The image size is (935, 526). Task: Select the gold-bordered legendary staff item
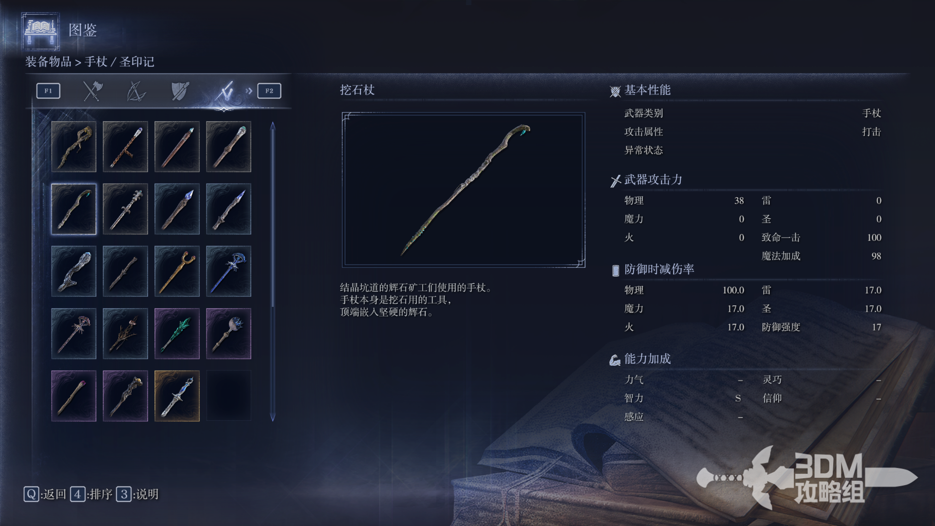177,396
